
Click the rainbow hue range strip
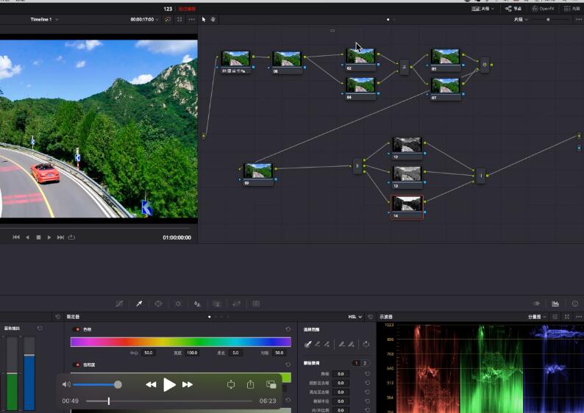181,342
